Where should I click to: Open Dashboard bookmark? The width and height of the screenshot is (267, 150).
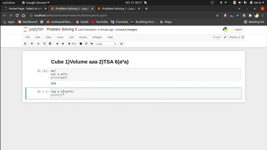point(28,22)
